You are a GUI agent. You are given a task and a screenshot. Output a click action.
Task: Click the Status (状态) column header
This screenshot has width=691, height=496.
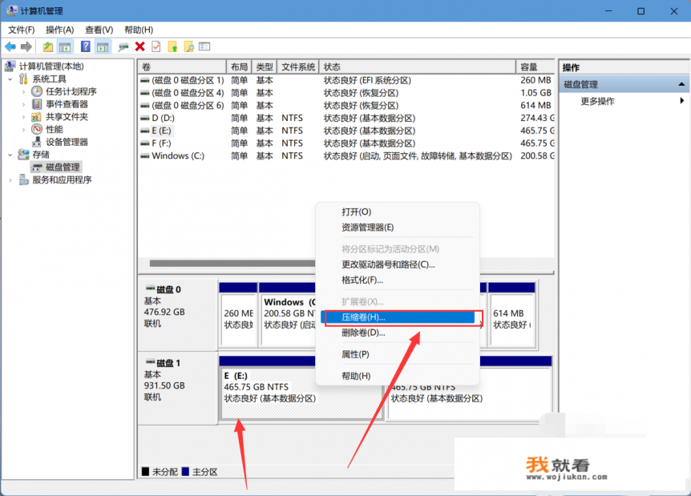[x=332, y=67]
